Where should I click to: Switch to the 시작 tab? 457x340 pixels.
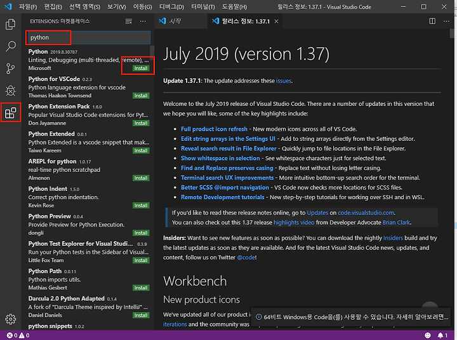(x=181, y=22)
